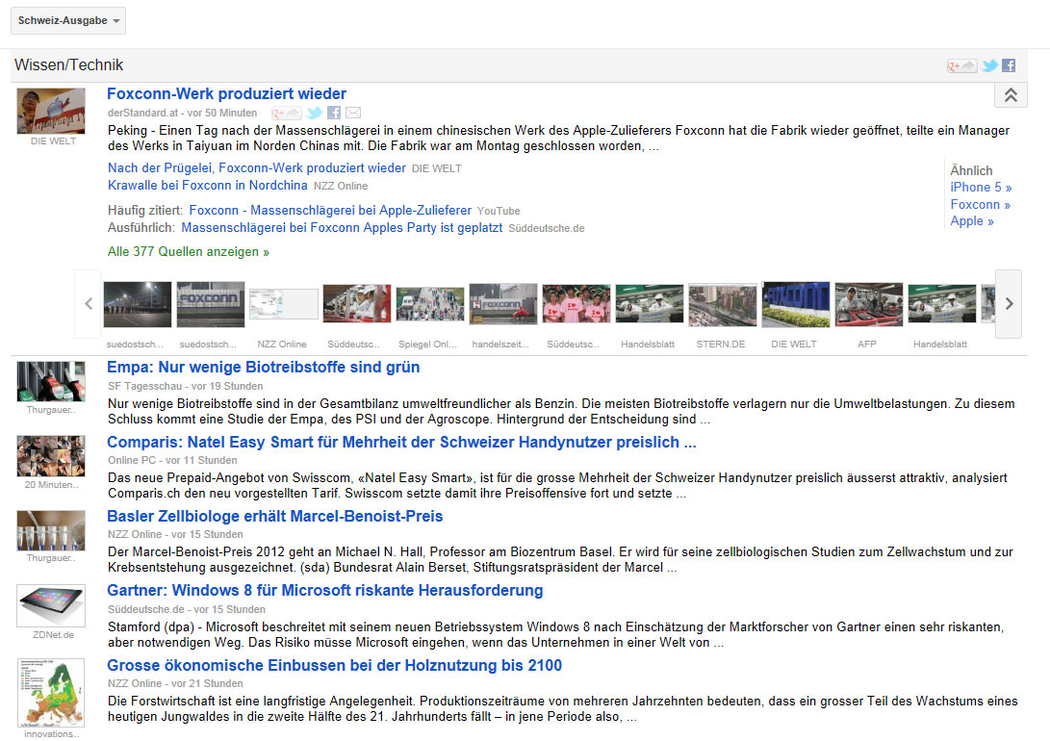Screen dimensions: 1050x741
Task: Open Nach der Prügelei, Foxconn-Werk produziert wieder
Action: point(256,168)
